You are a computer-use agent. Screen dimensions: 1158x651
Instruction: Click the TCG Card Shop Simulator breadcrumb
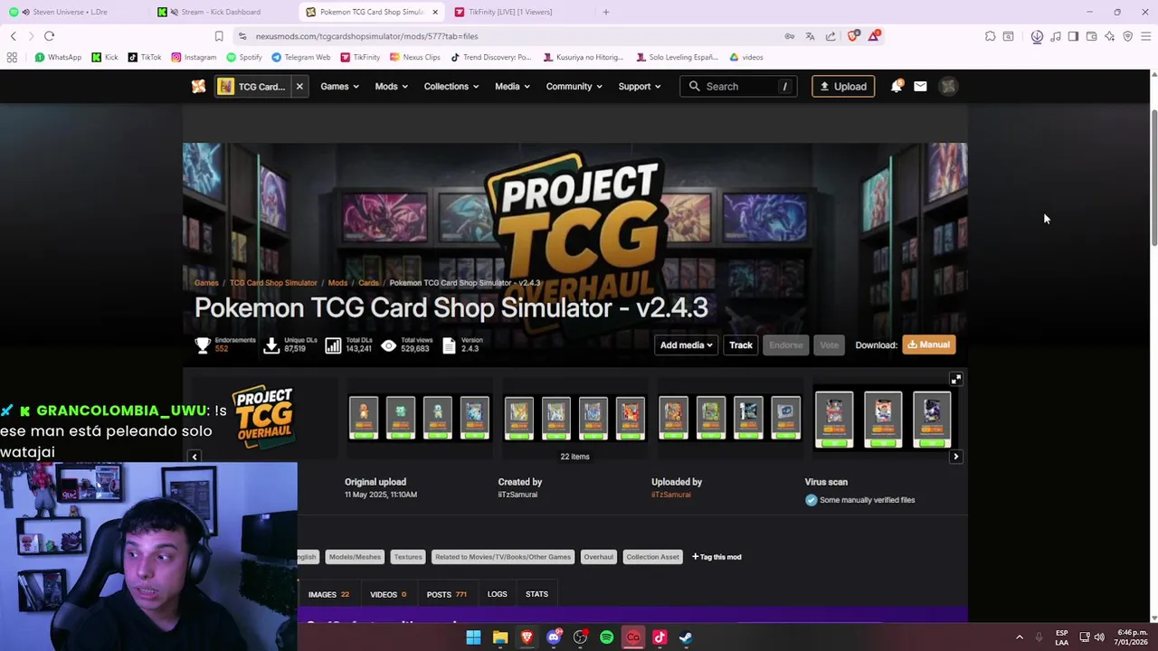pos(273,283)
